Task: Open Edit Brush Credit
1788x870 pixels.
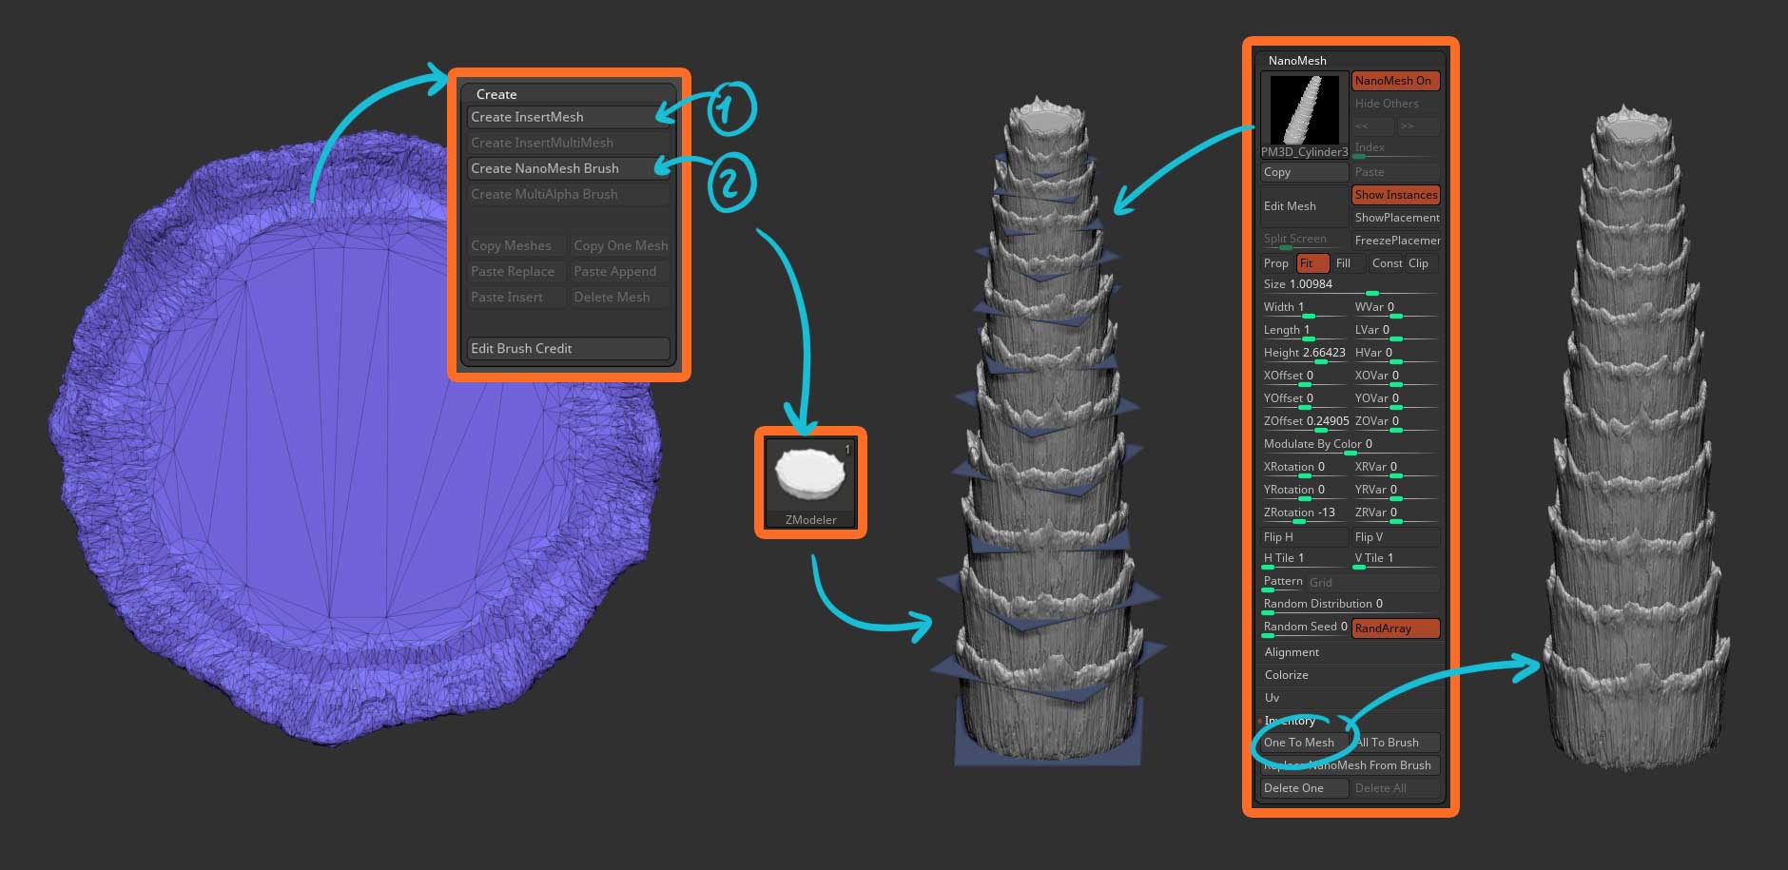Action: [x=569, y=349]
